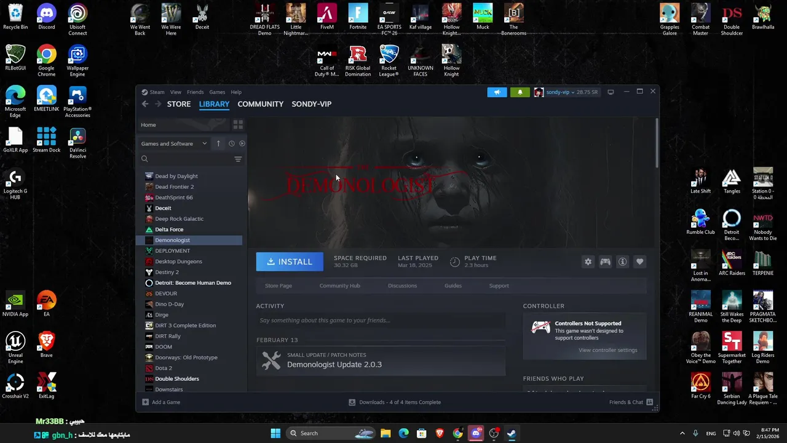Open the Steam menu

(157, 92)
